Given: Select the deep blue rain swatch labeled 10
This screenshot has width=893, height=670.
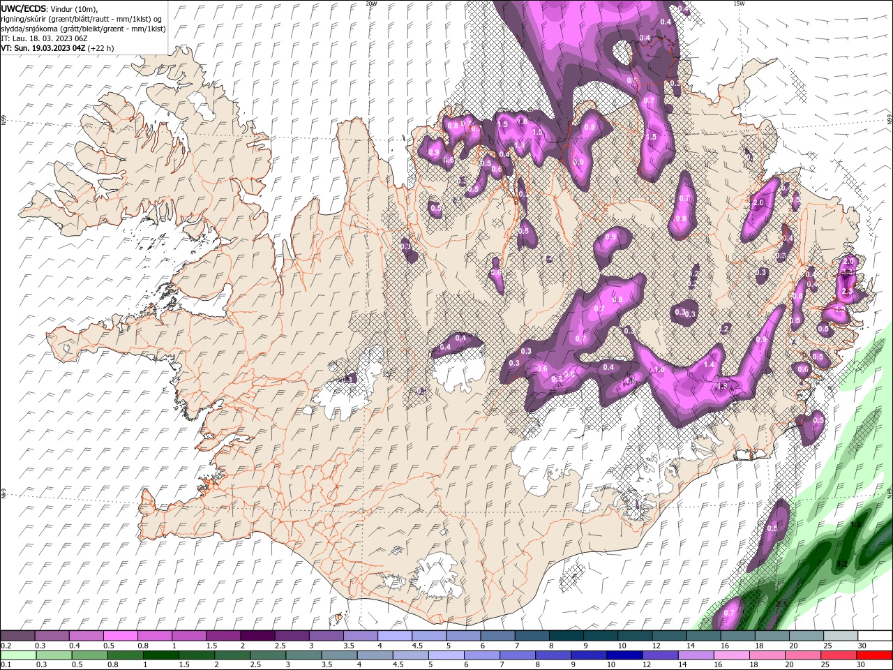Looking at the screenshot, I should coord(624,655).
